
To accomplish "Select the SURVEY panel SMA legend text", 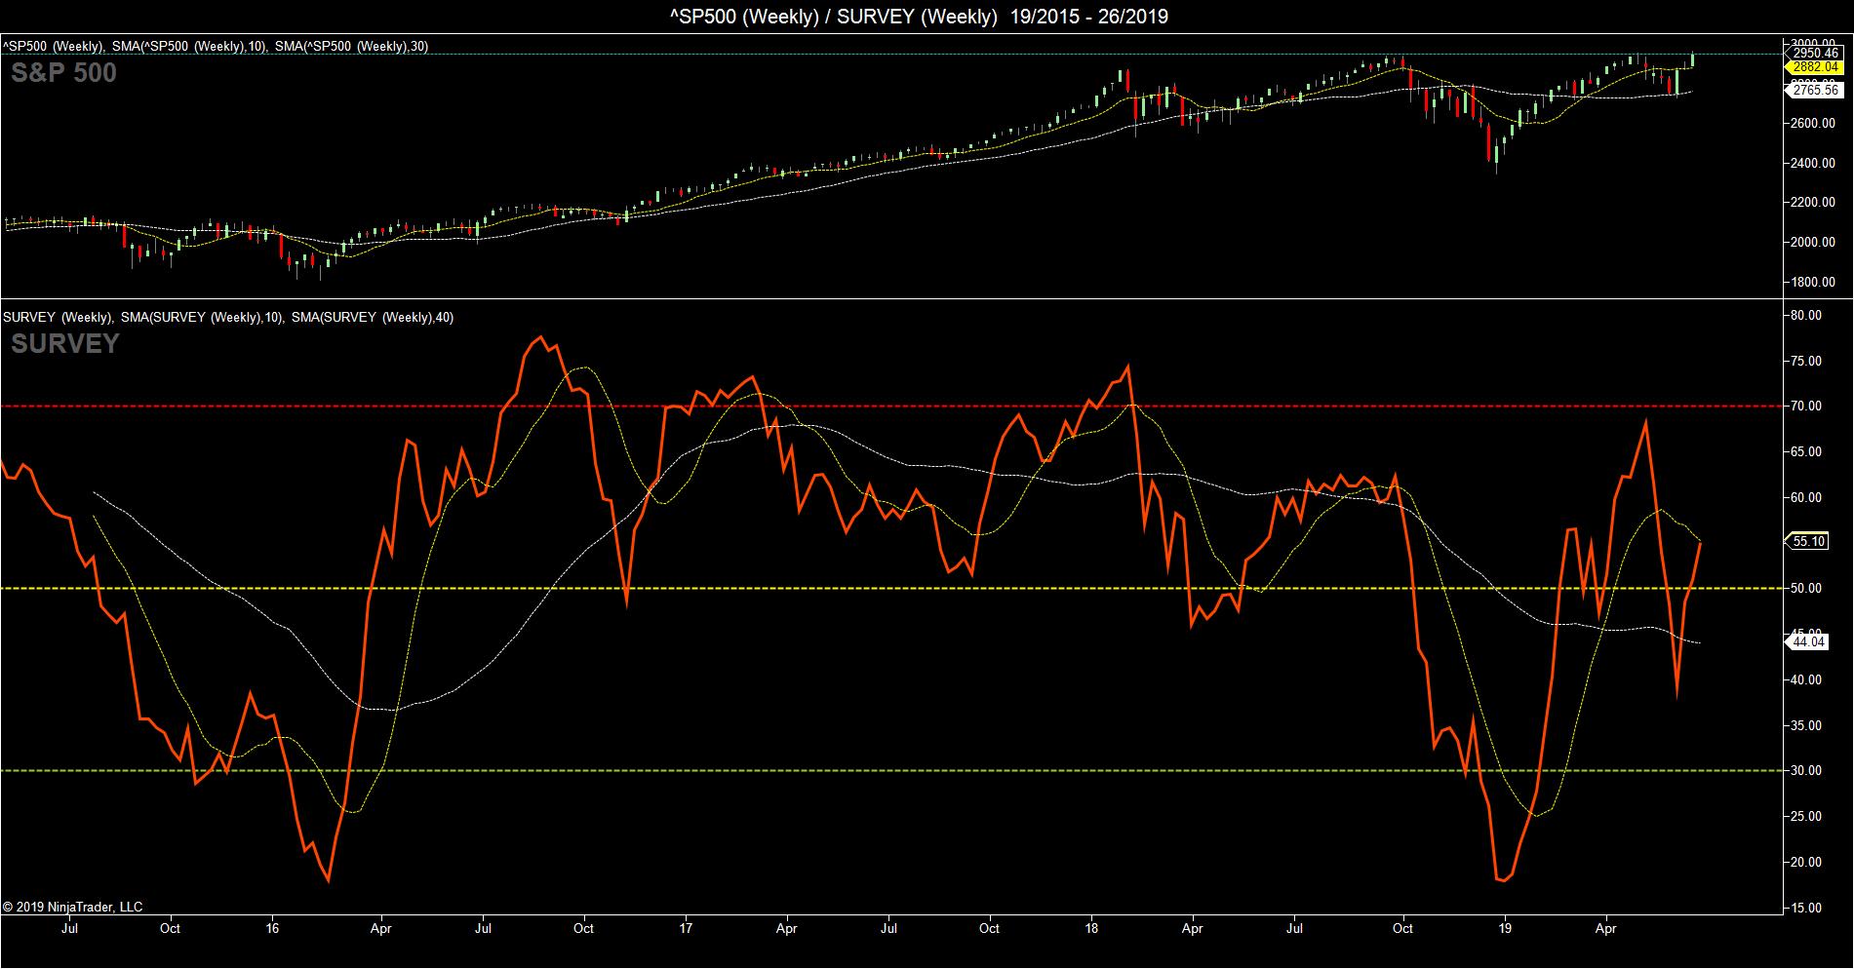I will pos(228,317).
